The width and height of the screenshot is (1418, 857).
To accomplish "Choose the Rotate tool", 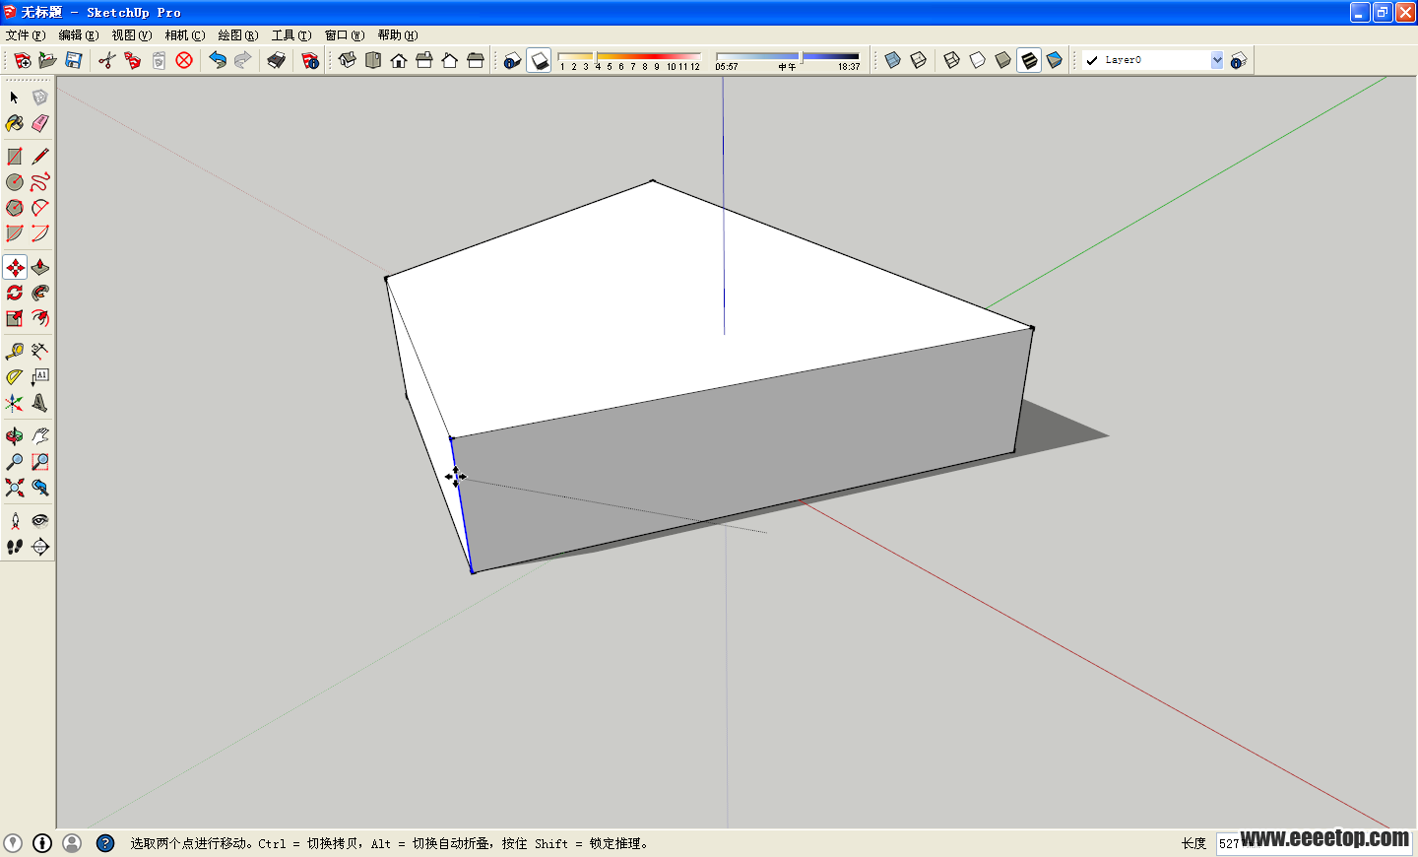I will point(15,293).
